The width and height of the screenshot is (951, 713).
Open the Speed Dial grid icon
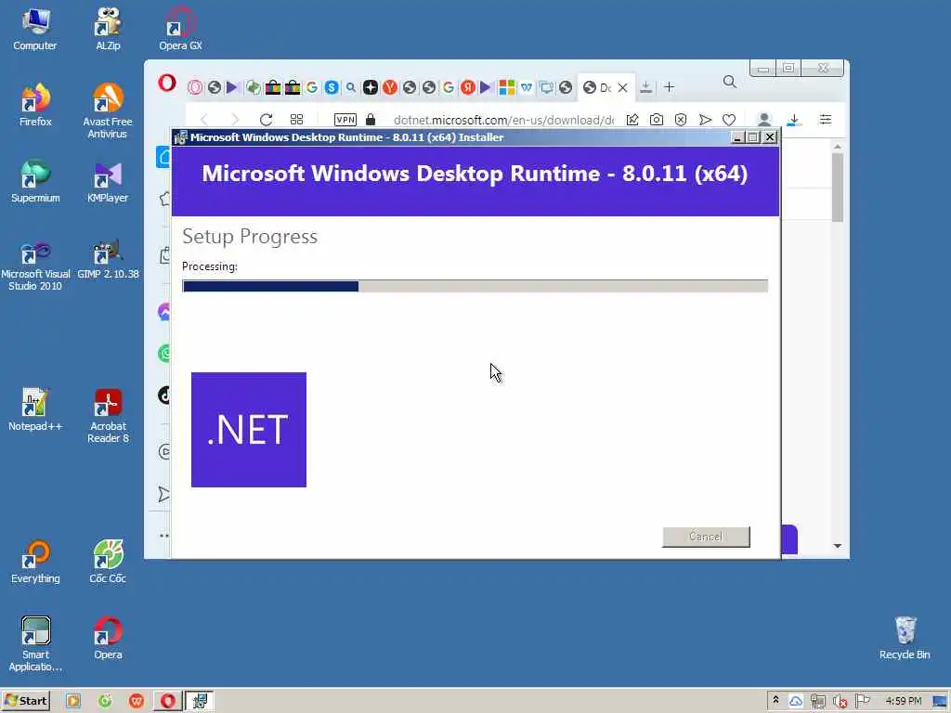296,120
